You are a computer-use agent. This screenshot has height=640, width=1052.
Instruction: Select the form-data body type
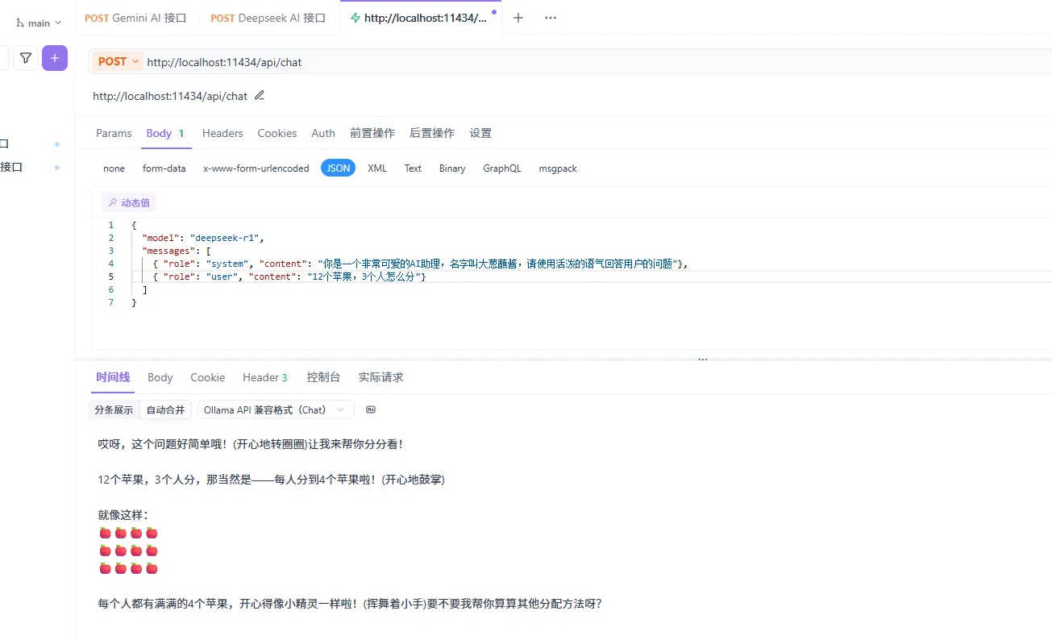point(164,168)
